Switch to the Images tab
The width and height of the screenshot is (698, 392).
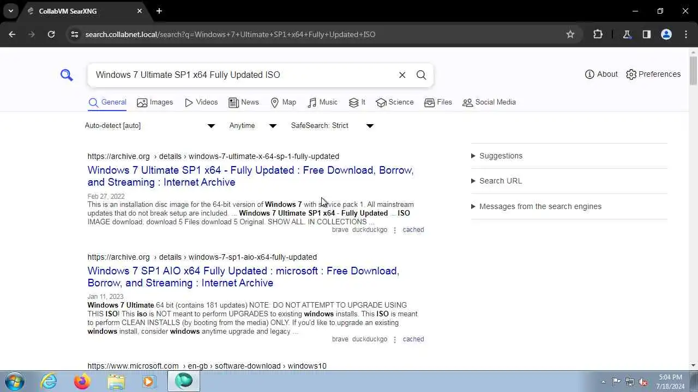coord(155,102)
